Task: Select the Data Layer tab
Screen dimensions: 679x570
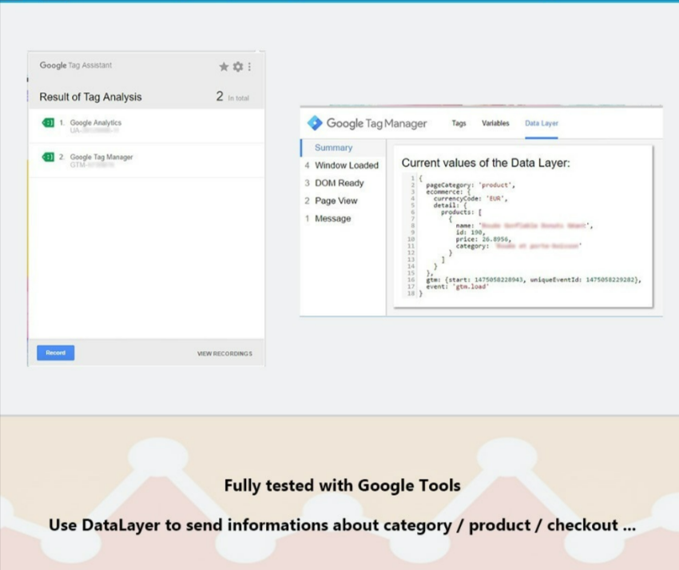Action: pyautogui.click(x=542, y=123)
